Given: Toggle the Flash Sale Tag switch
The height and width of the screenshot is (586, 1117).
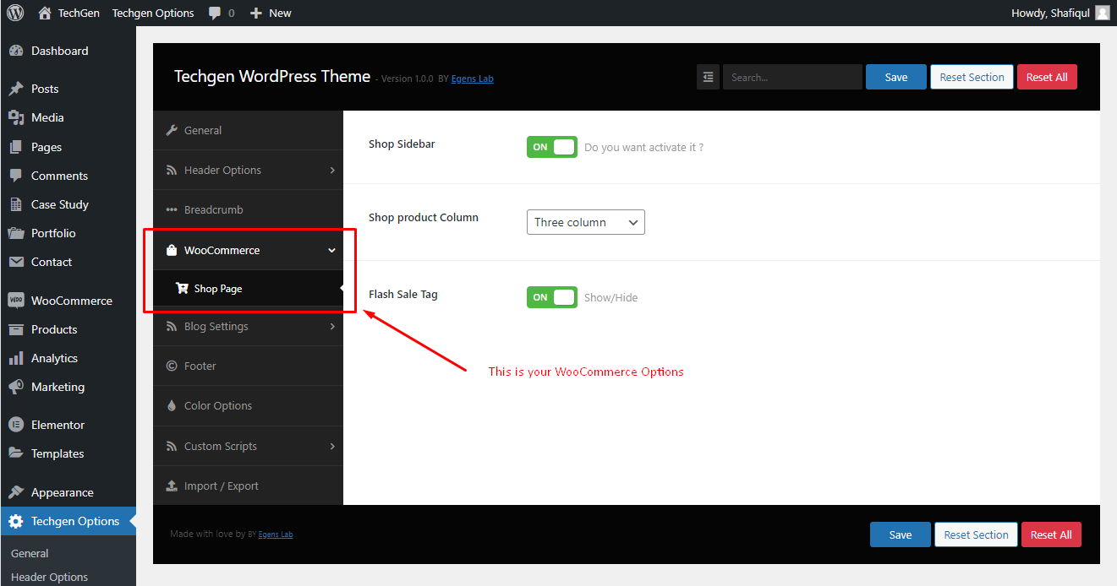Looking at the screenshot, I should point(552,297).
